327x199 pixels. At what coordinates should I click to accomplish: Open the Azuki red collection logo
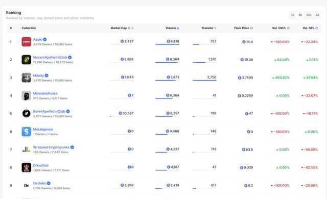[27, 42]
